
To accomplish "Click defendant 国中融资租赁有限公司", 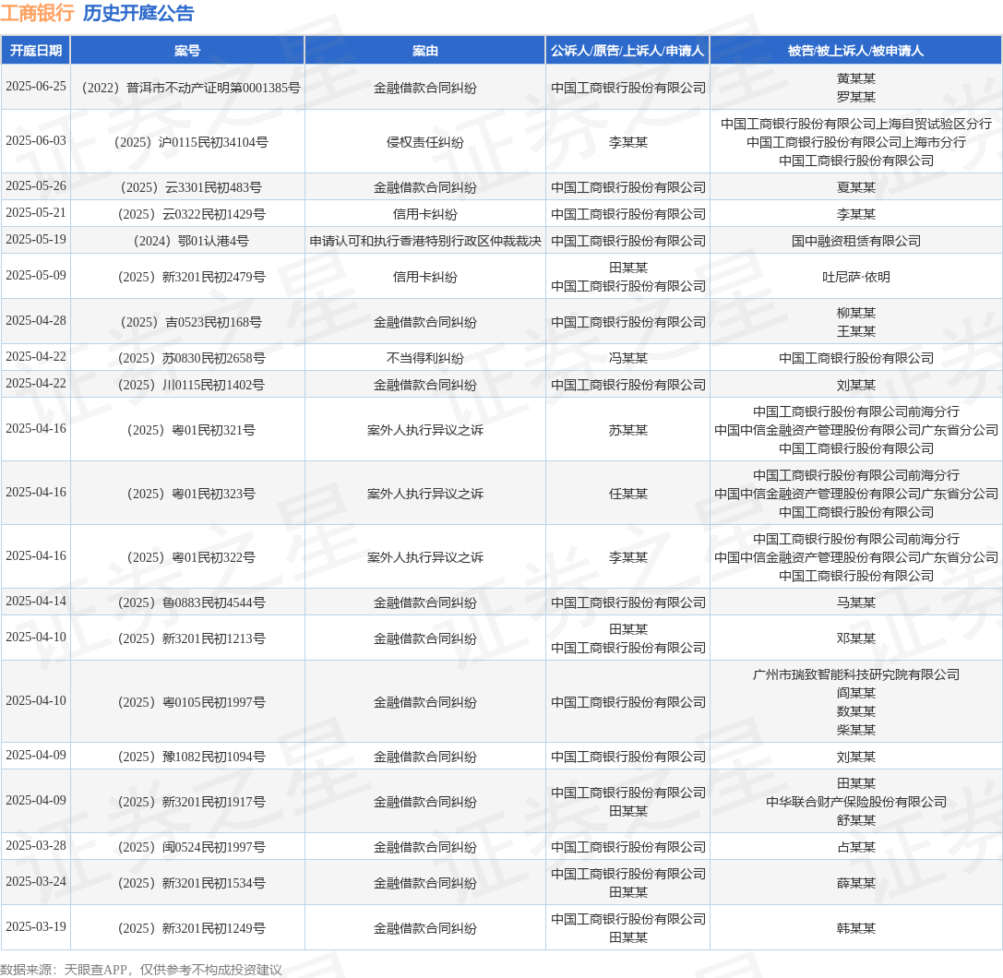I will tap(856, 241).
